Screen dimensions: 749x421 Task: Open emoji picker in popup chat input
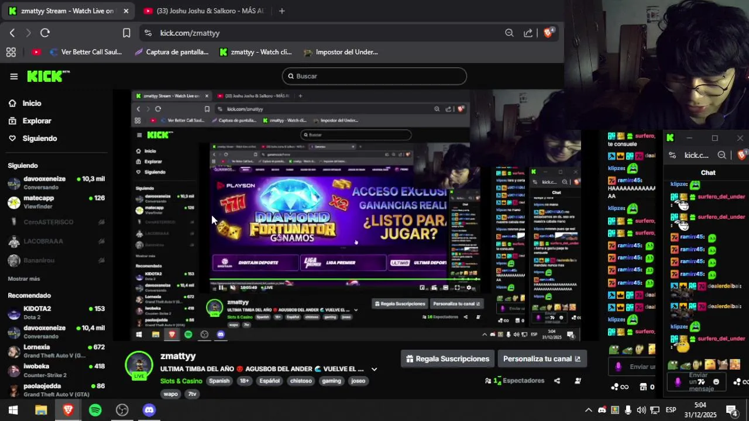[716, 382]
